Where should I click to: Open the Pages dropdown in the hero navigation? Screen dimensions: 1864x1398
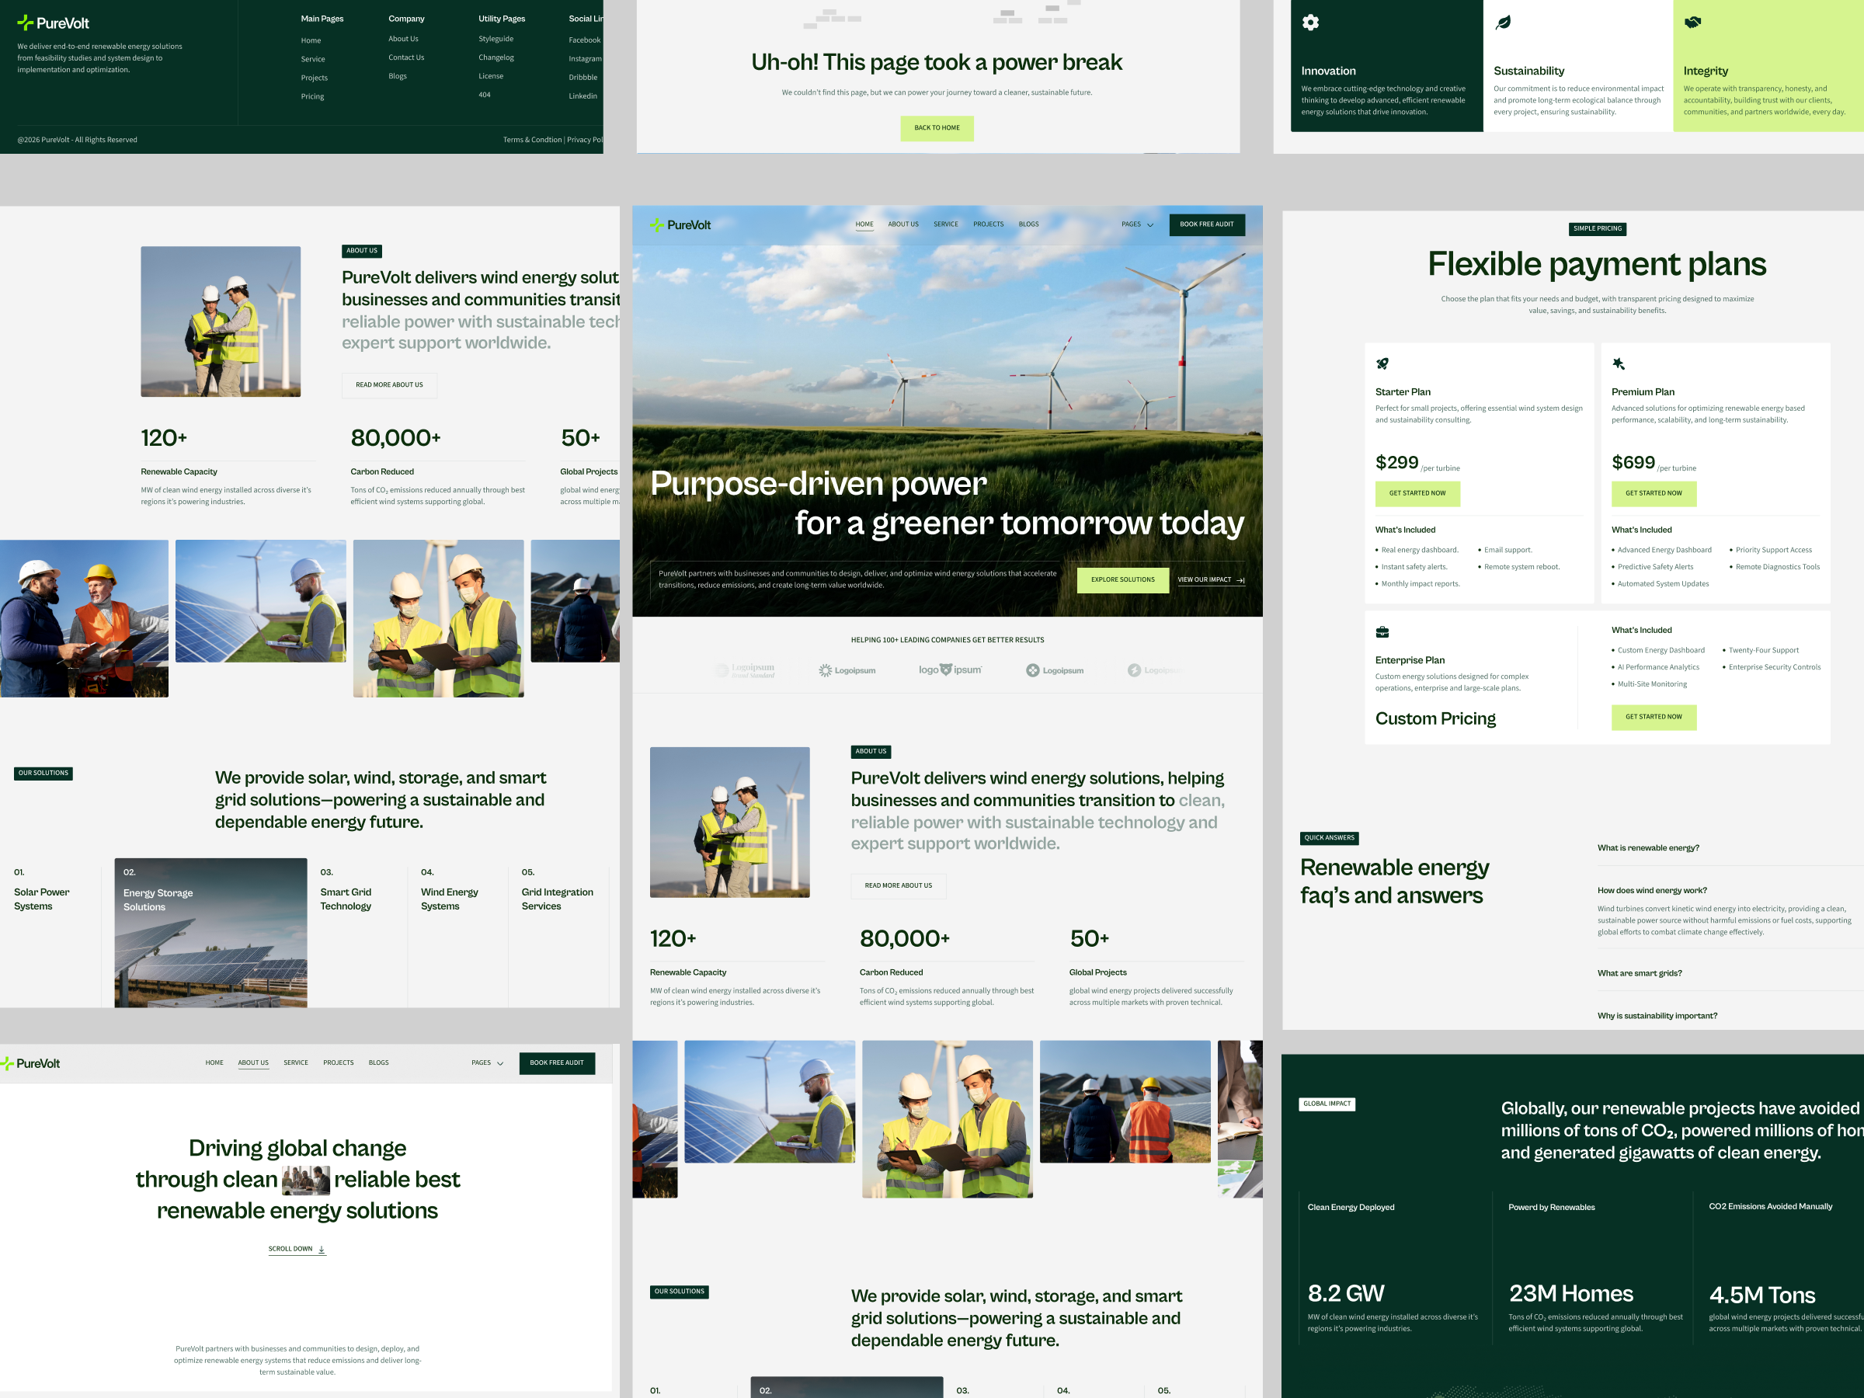(x=1137, y=224)
